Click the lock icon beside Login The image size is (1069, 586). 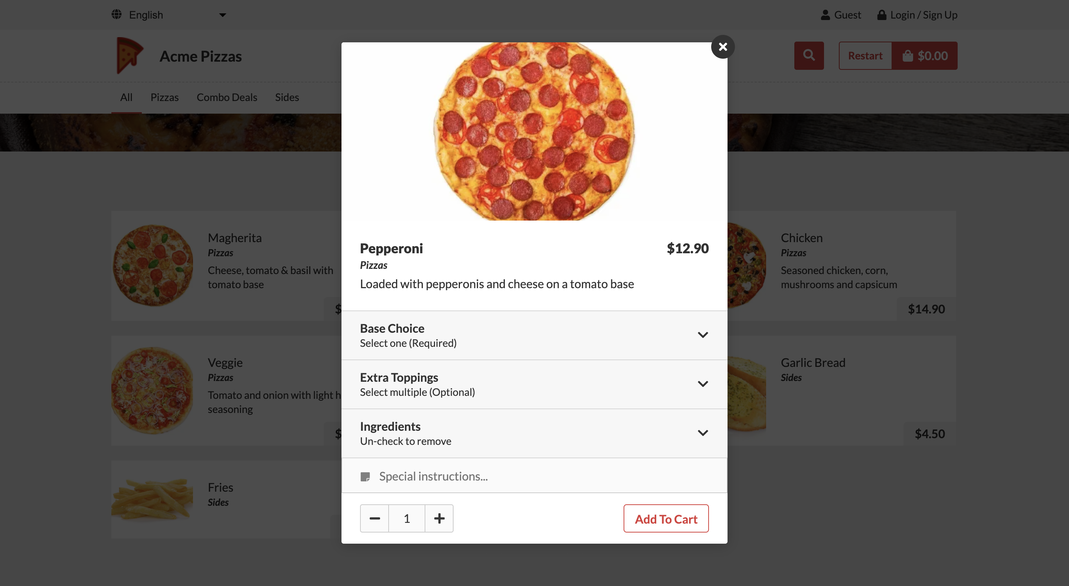pos(882,15)
